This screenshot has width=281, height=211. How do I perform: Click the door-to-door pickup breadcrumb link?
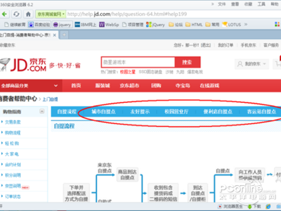(50, 99)
